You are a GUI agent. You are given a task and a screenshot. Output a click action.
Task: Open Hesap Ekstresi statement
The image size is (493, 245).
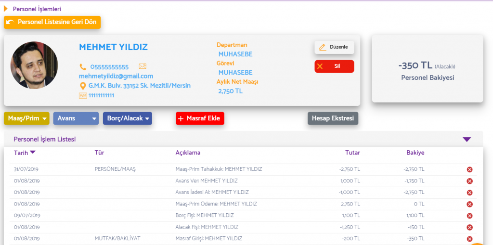[333, 118]
